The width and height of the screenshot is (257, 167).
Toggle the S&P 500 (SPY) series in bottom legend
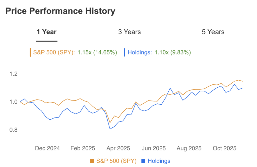pyautogui.click(x=116, y=161)
